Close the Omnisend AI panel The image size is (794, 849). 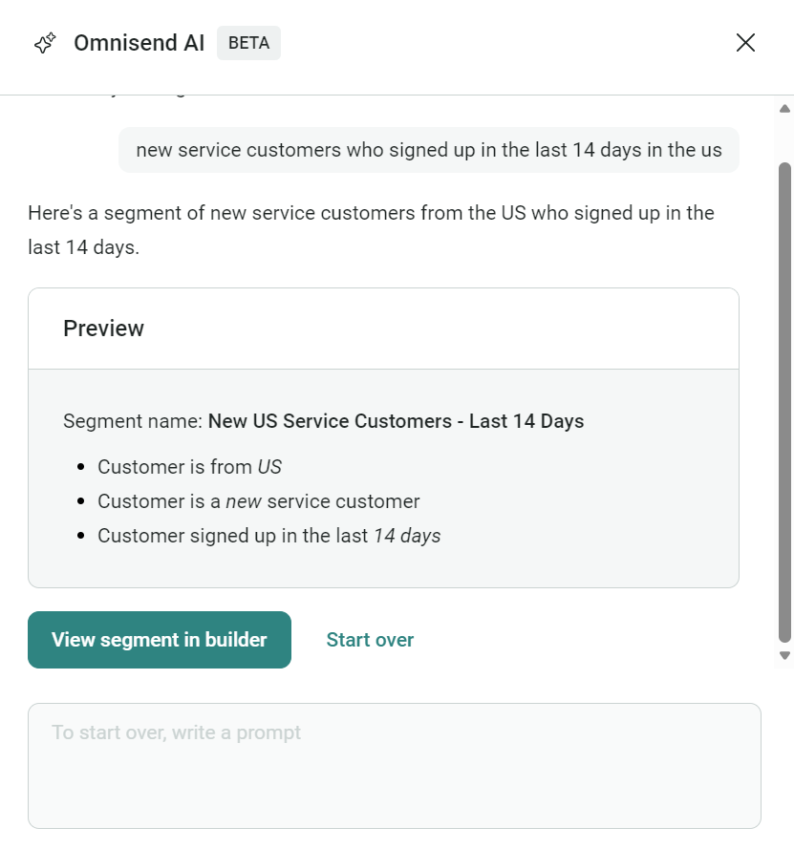point(745,43)
